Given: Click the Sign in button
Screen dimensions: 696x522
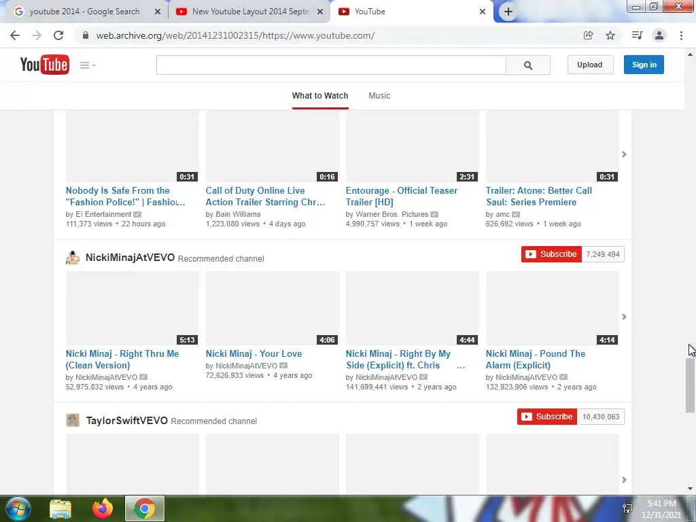Looking at the screenshot, I should 644,65.
